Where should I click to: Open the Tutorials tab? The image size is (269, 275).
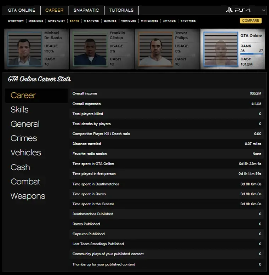coord(121,10)
